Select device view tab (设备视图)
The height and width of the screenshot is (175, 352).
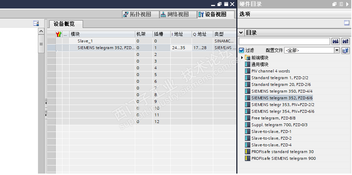point(215,14)
